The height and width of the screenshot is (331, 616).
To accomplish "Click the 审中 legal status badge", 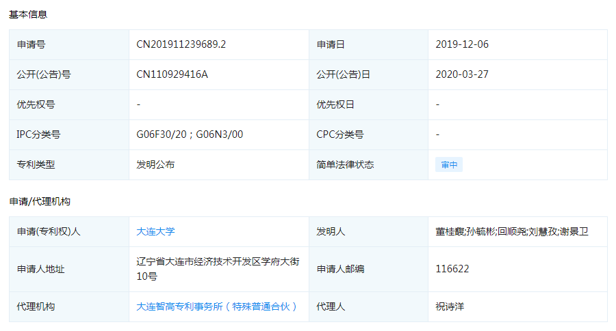I will [x=449, y=164].
